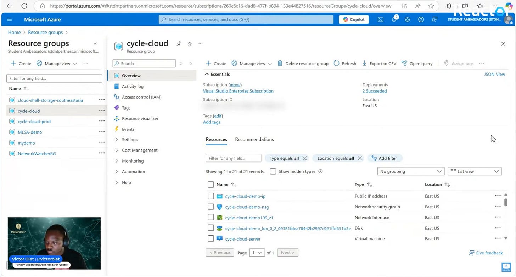Open more options for cycle-cloud-prod
Screen dimensions: 516x277
(102, 121)
